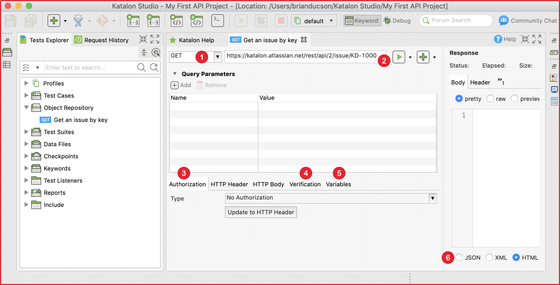Minimize the Tests Explorer panel view
Screen dimensions: 560x285
[x=143, y=39]
